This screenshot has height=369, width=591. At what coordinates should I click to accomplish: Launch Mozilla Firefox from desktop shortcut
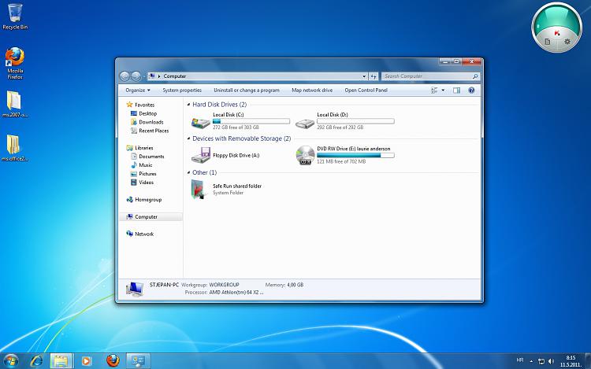pos(15,62)
